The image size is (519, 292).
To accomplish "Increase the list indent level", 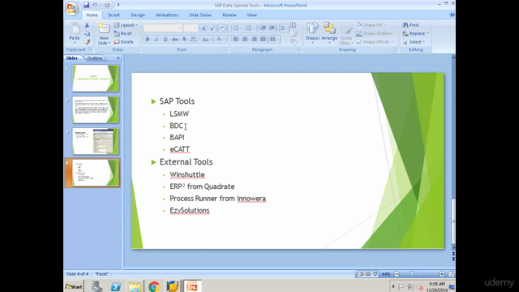I will (x=272, y=28).
